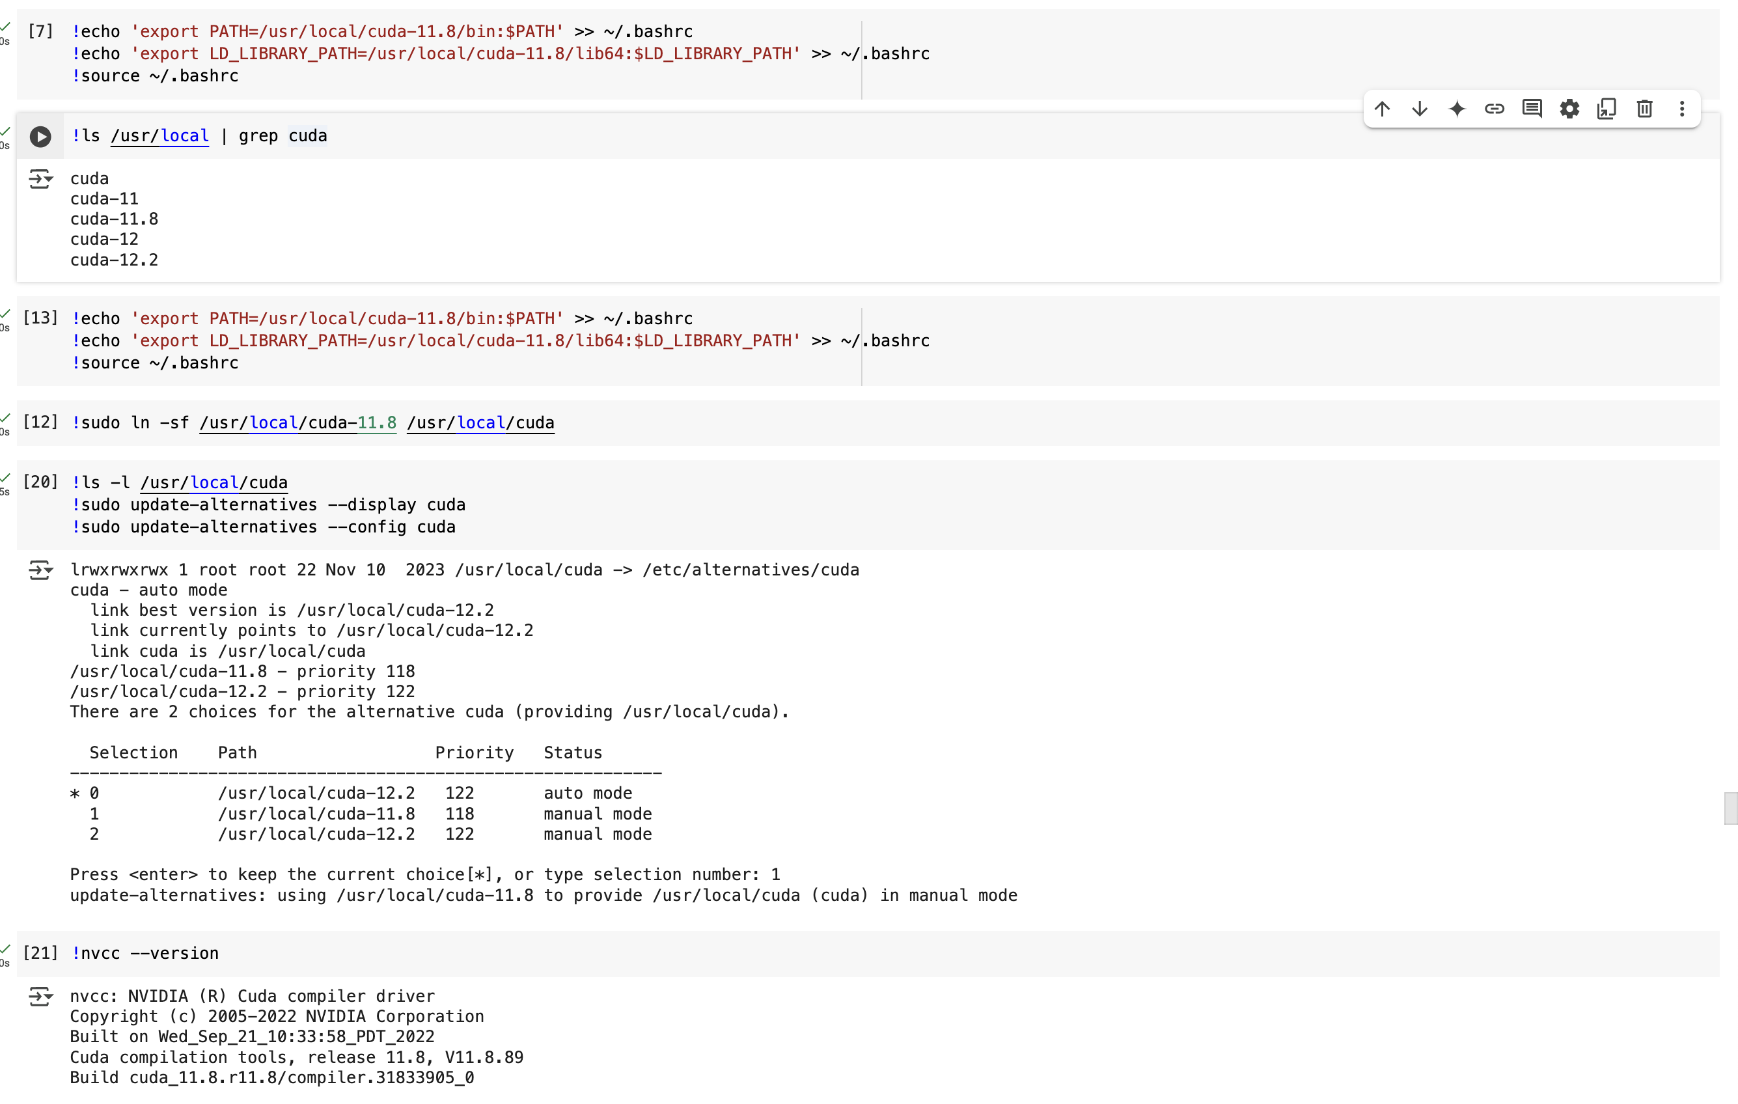
Task: Click /usr/local path in grep cuda cell
Action: click(x=159, y=135)
